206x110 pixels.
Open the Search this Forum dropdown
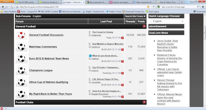[x=135, y=16]
